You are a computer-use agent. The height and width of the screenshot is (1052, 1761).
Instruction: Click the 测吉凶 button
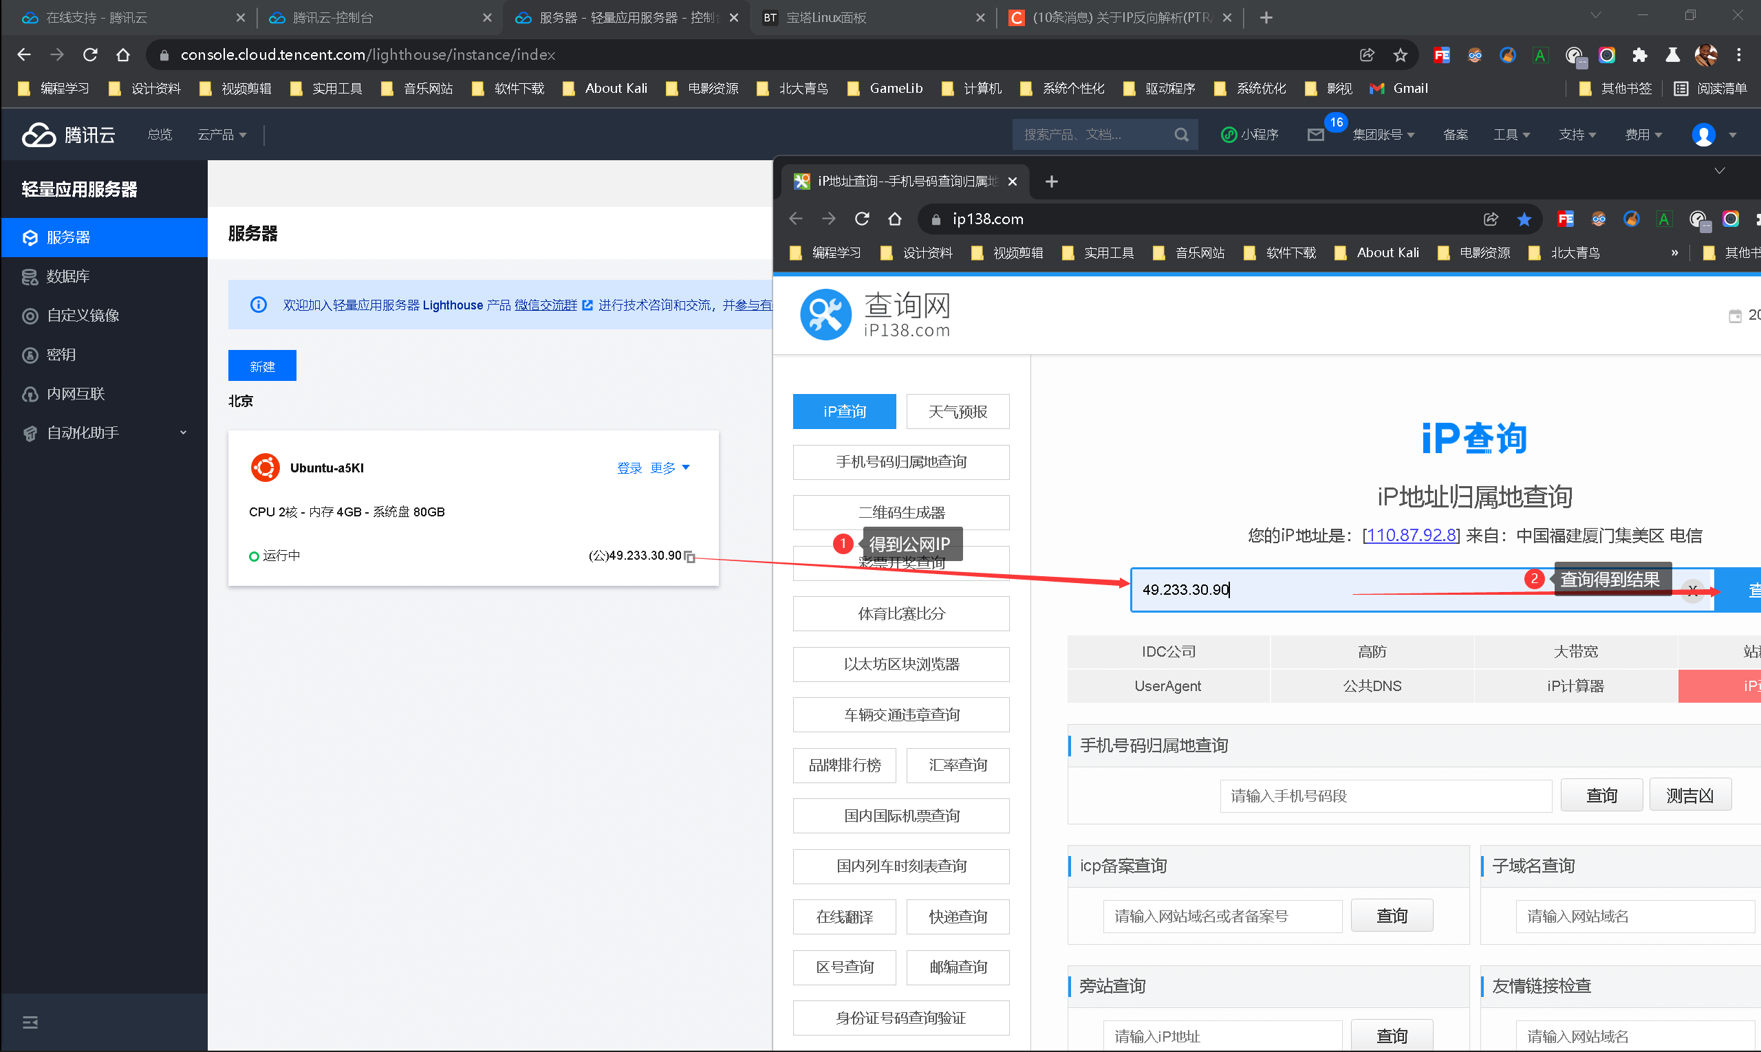tap(1689, 795)
